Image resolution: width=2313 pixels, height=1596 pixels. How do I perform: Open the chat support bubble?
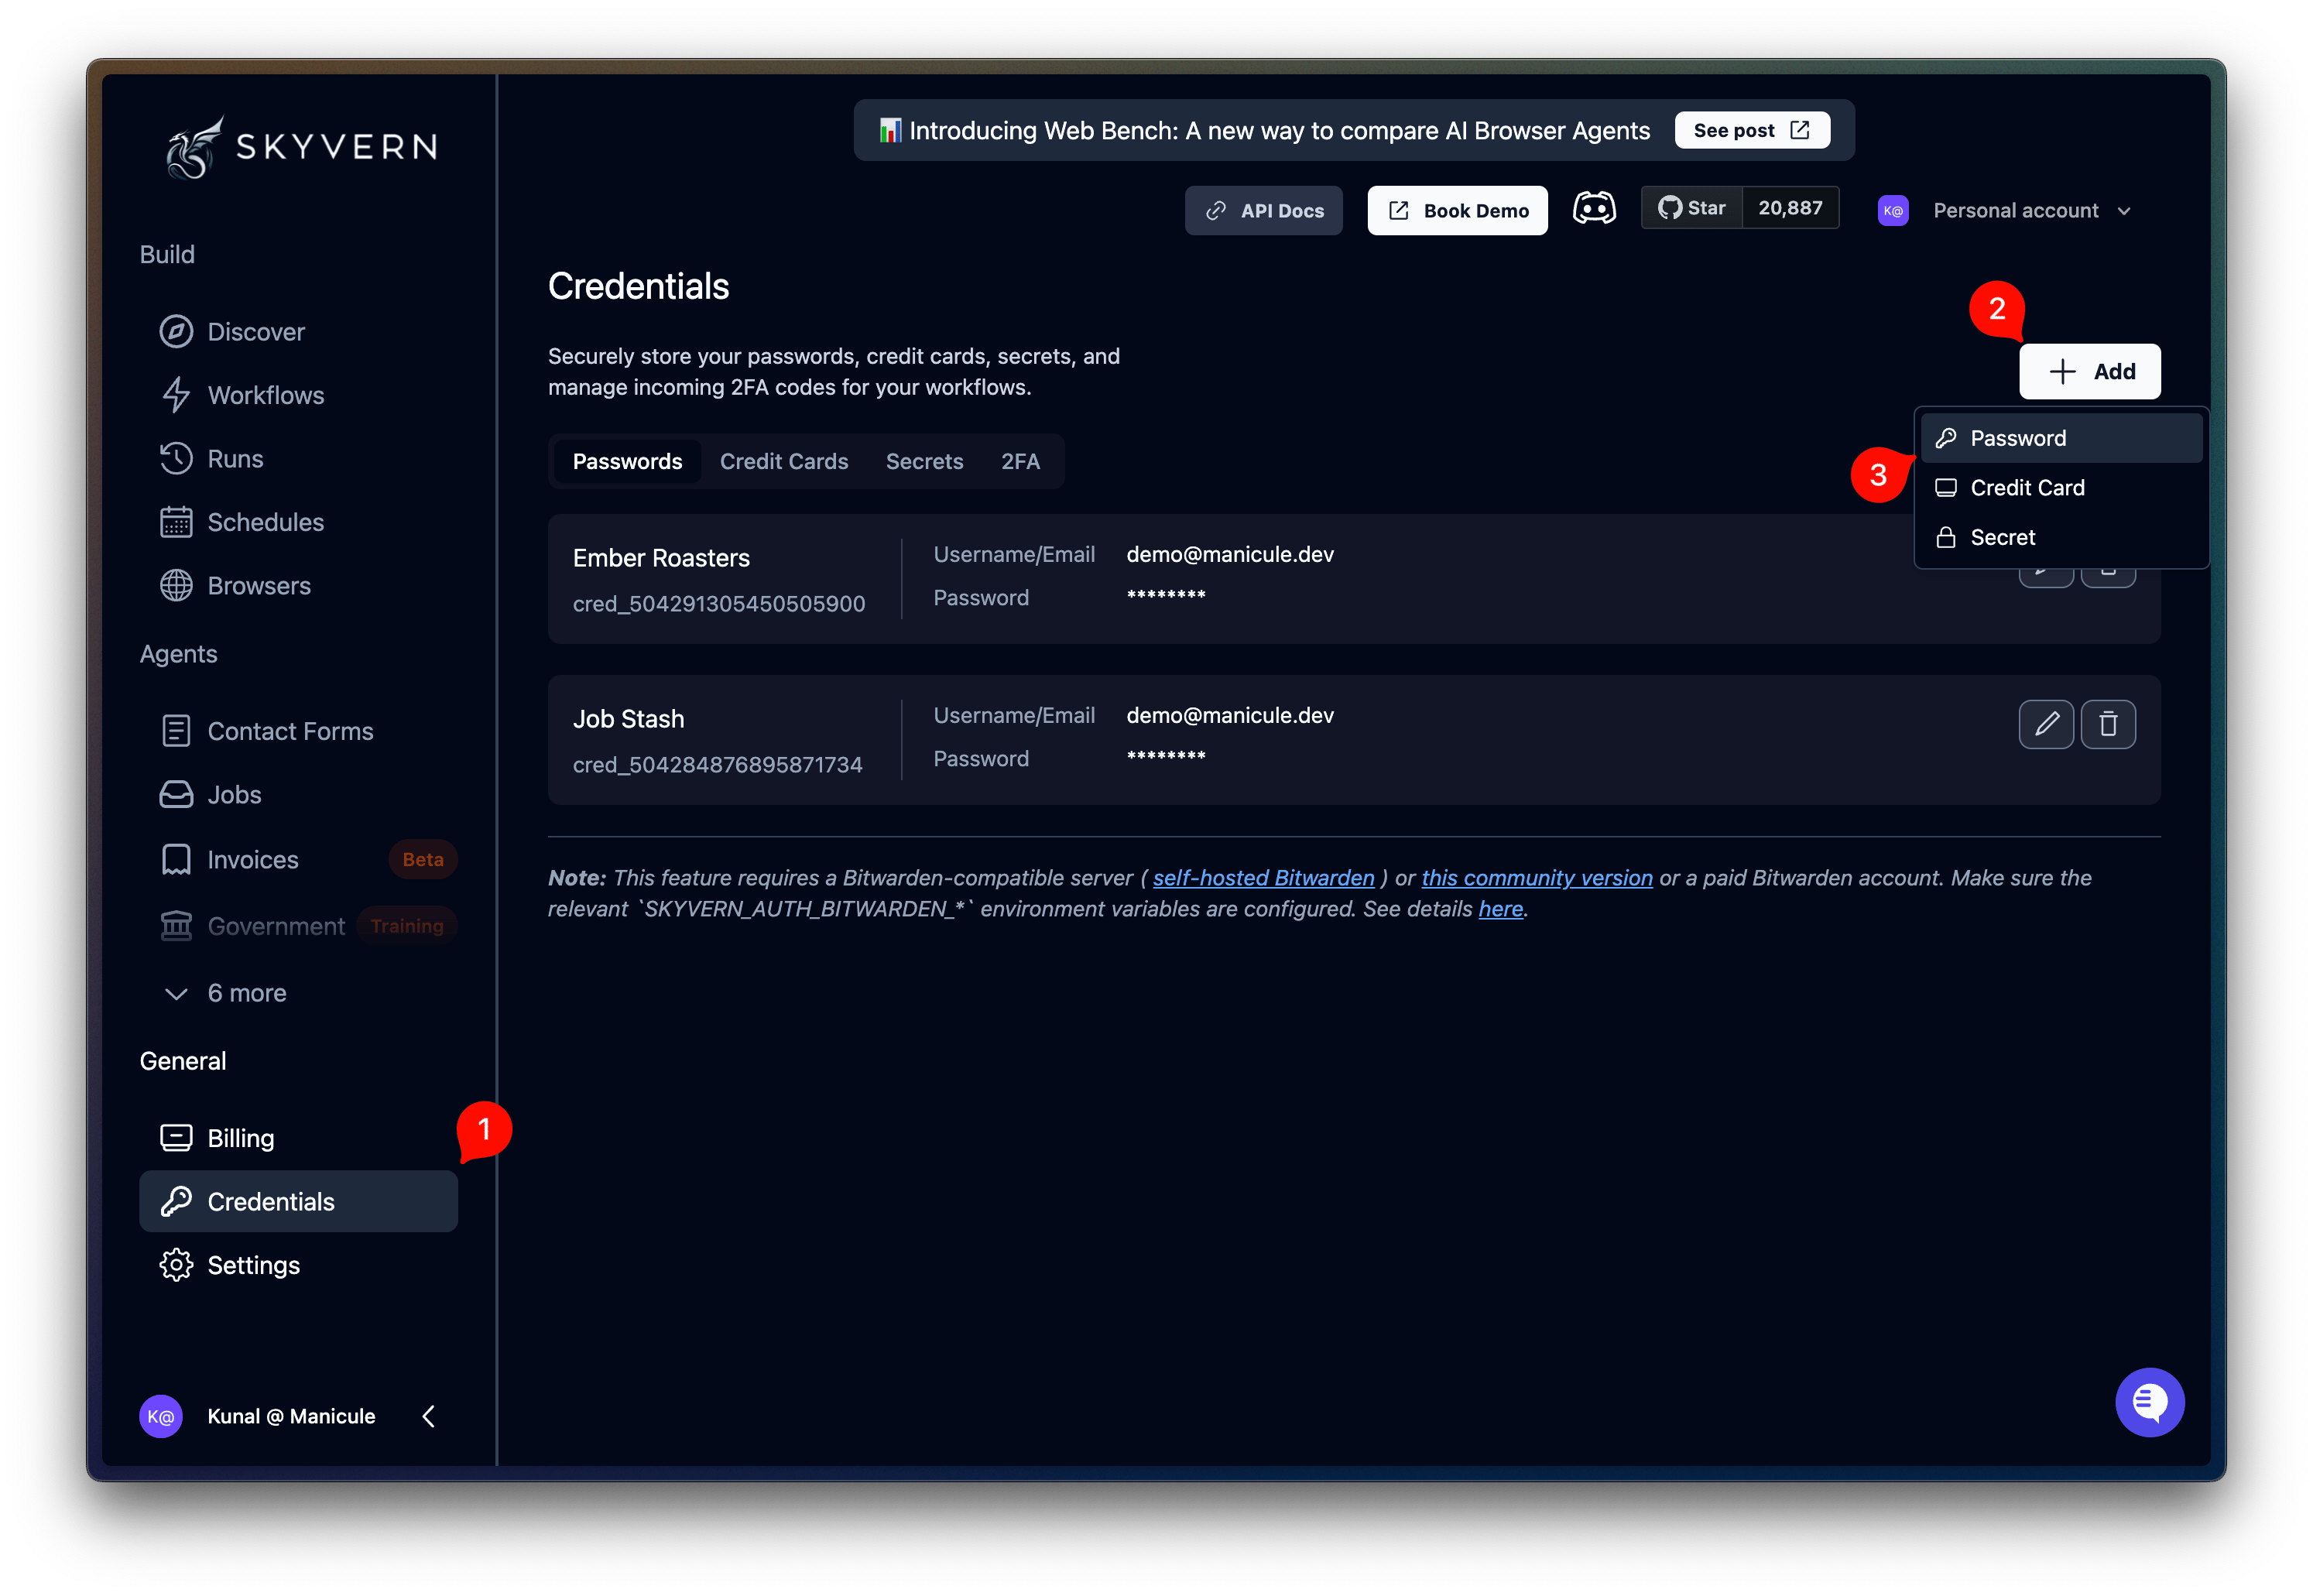[2148, 1402]
